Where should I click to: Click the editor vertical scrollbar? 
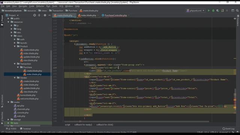coord(235,101)
